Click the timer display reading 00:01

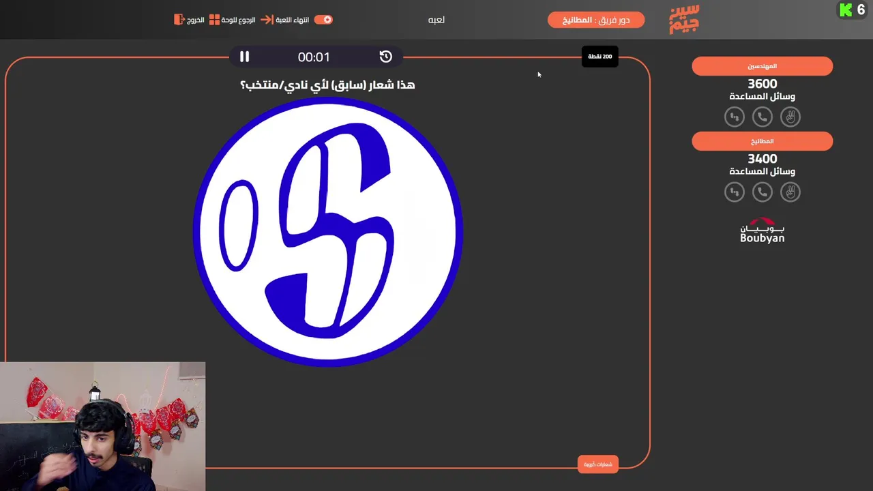[314, 57]
